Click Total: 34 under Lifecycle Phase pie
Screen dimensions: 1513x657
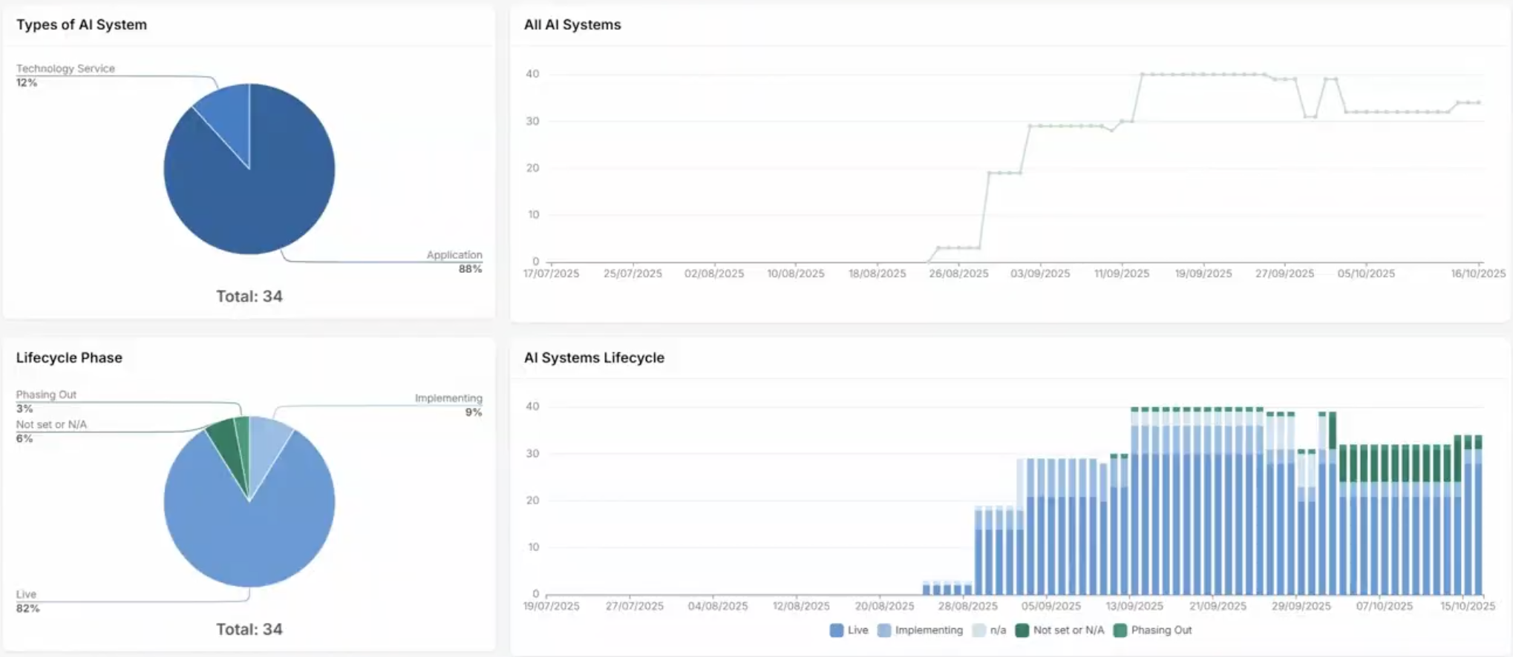tap(249, 630)
